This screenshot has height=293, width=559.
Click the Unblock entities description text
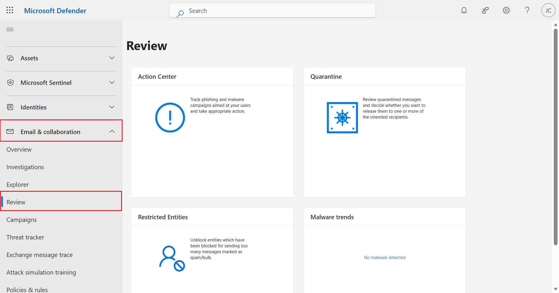point(219,249)
